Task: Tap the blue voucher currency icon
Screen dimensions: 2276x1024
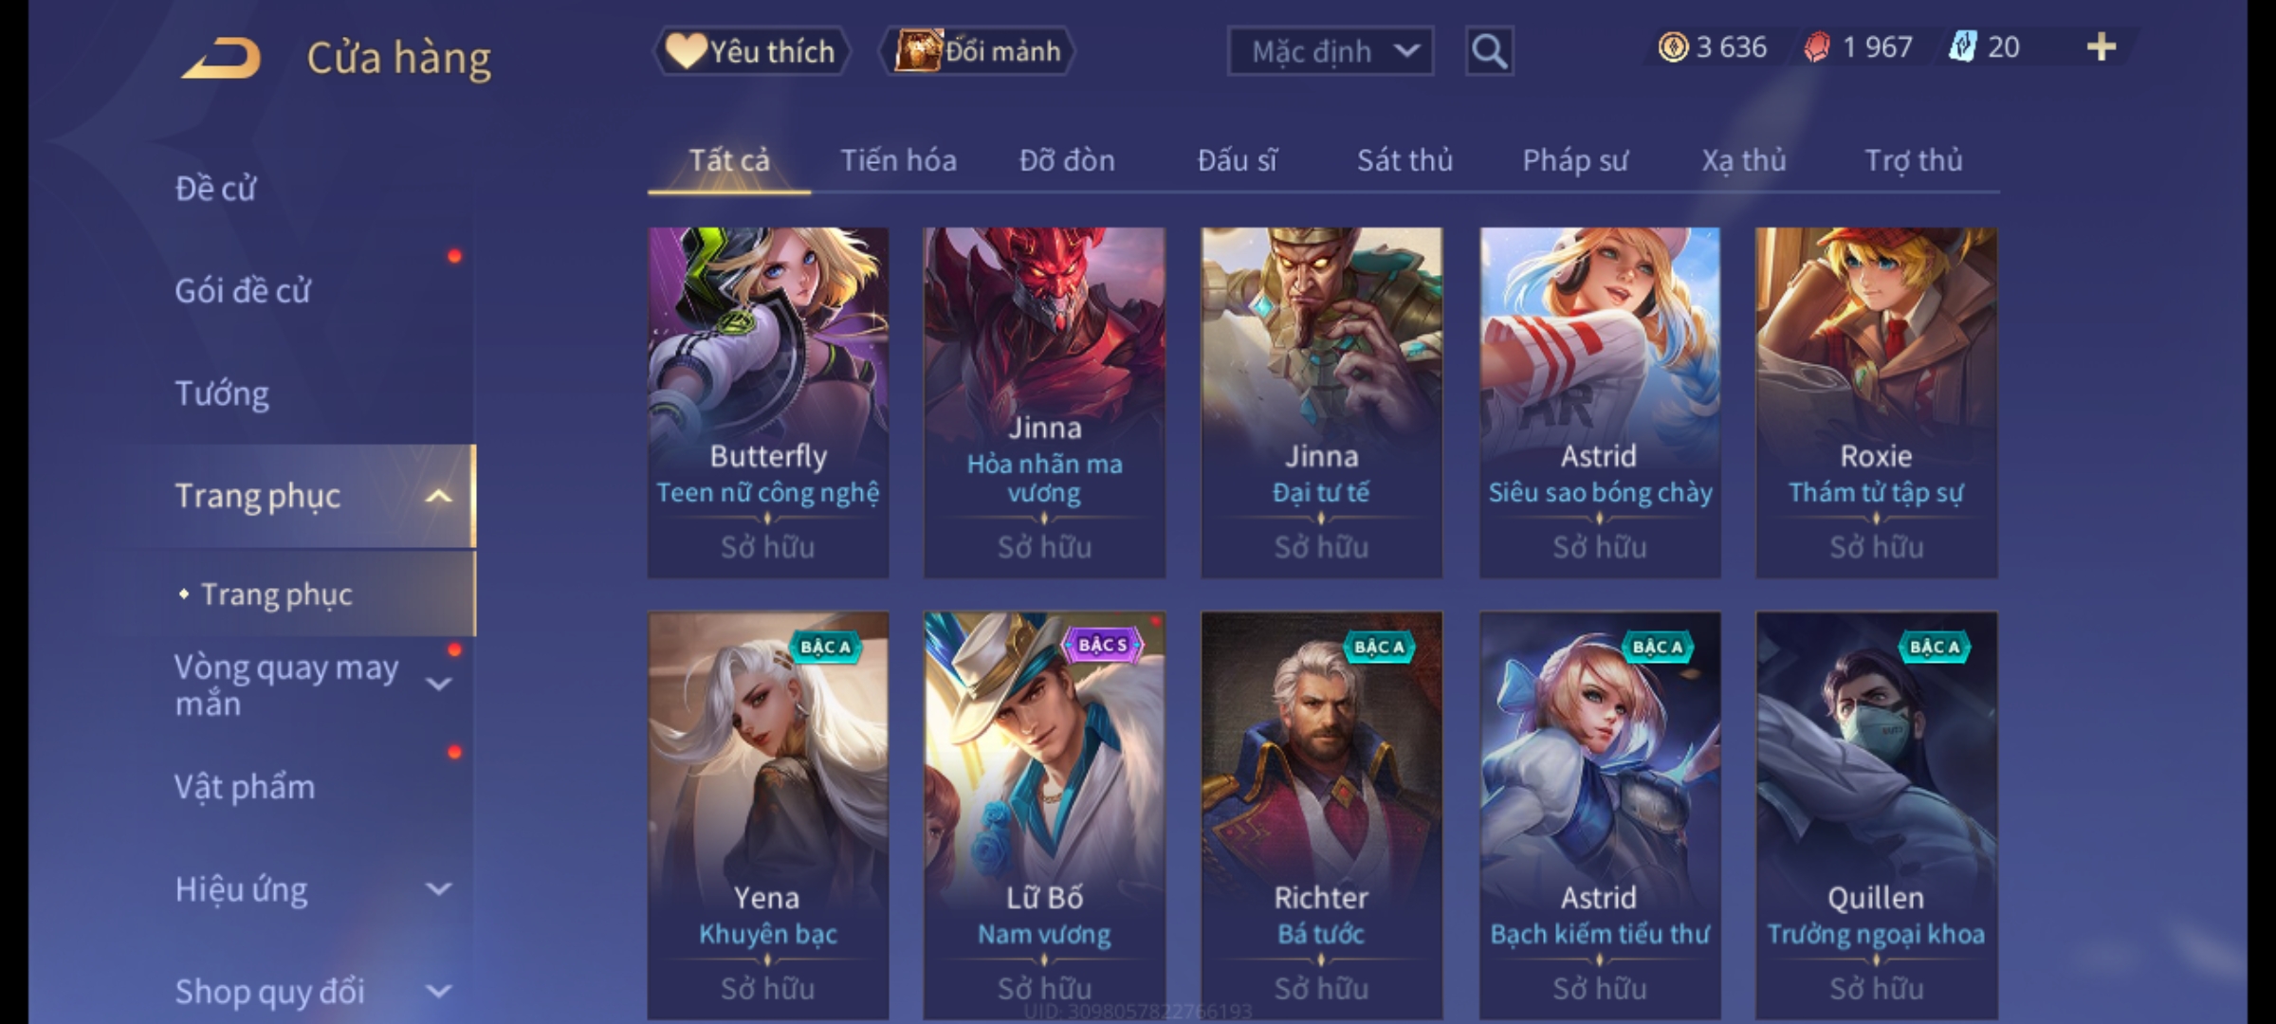Action: pyautogui.click(x=1961, y=47)
